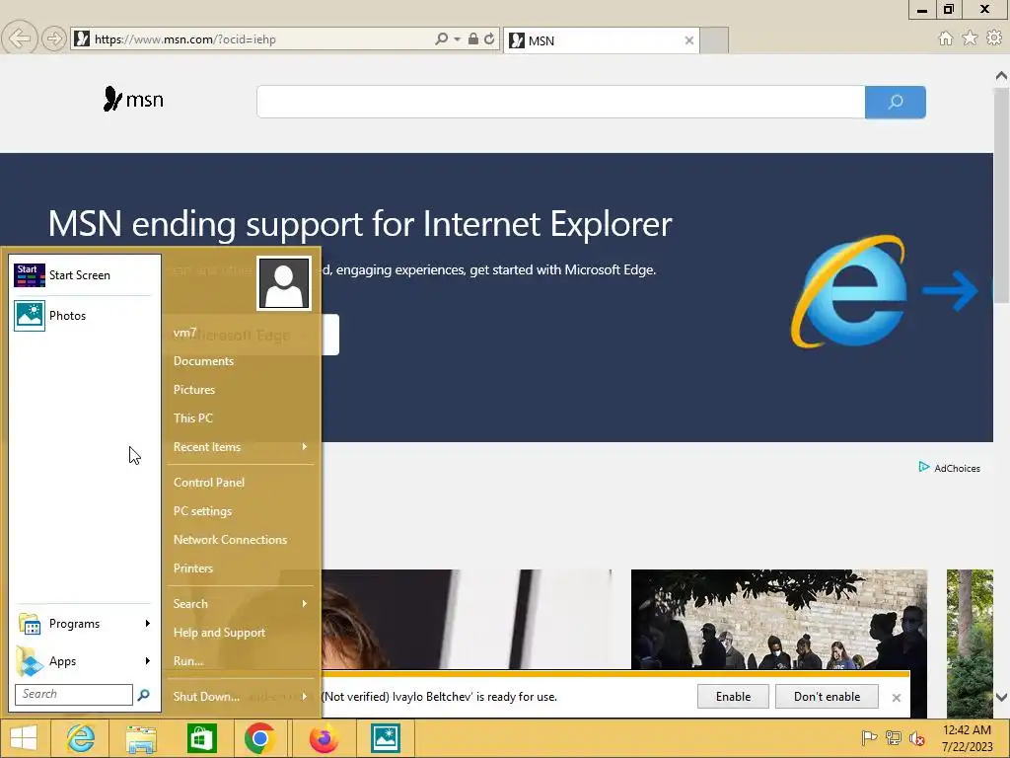Click the AdChoices icon
The image size is (1010, 758).
point(923,467)
